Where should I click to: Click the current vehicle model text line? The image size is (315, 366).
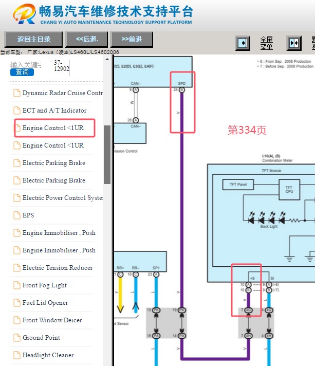coord(60,52)
